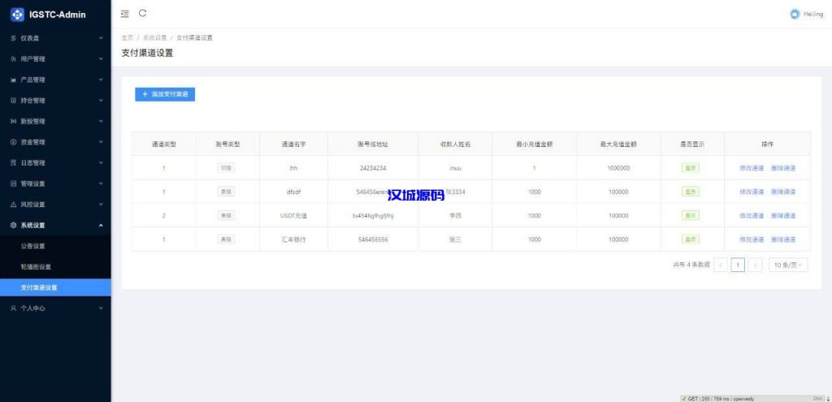Click the 操作 column header
The image size is (832, 402).
click(x=767, y=145)
